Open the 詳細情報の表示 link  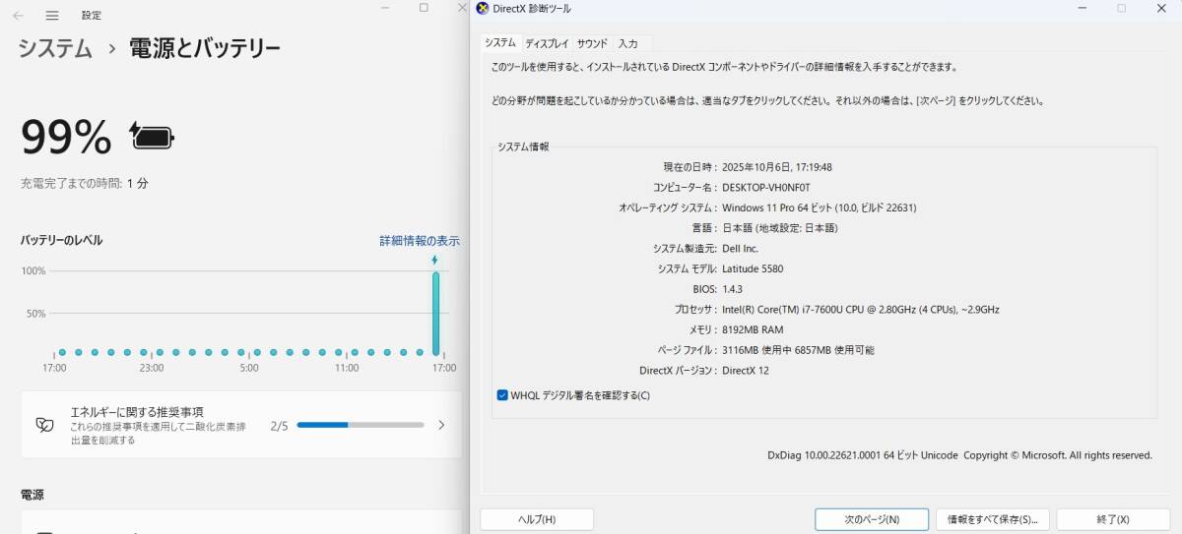coord(420,240)
